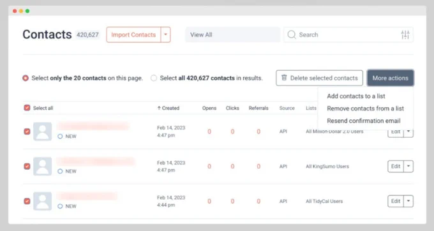Choose Resend confirmation email
The image size is (434, 231).
[364, 121]
